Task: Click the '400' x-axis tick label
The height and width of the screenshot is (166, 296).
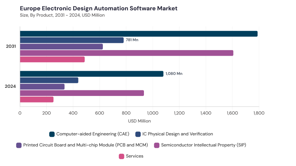Action: click(73, 113)
